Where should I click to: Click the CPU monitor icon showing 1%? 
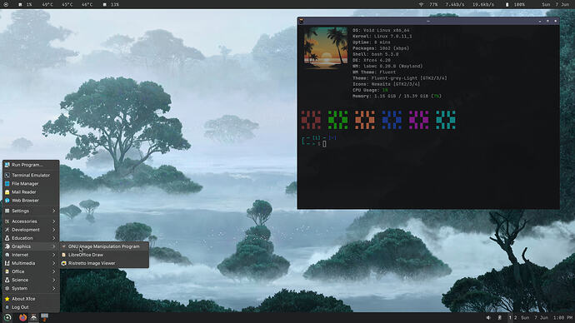pyautogui.click(x=20, y=5)
